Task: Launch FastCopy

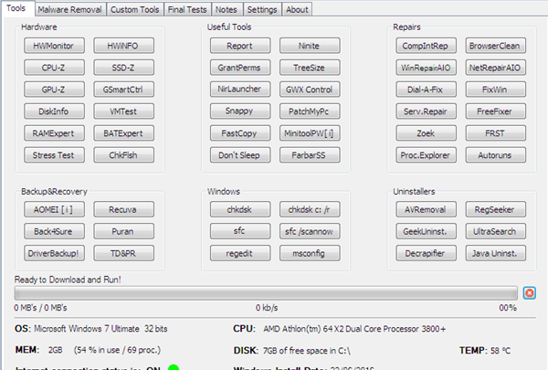Action: pos(240,133)
